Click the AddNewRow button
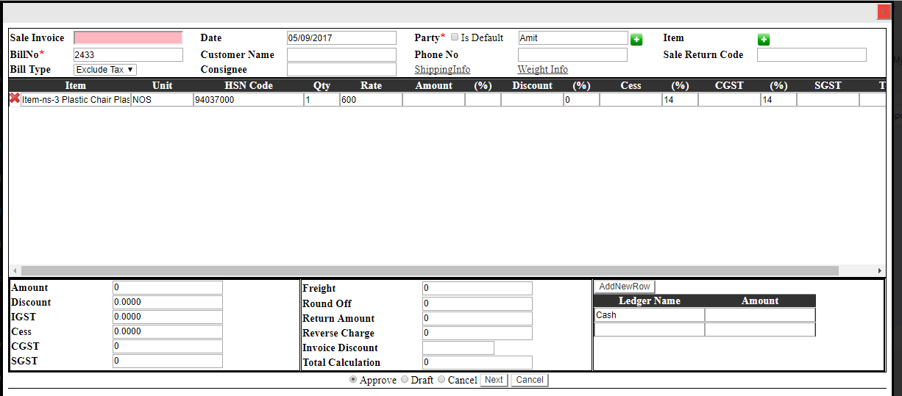The image size is (902, 396). [x=624, y=287]
